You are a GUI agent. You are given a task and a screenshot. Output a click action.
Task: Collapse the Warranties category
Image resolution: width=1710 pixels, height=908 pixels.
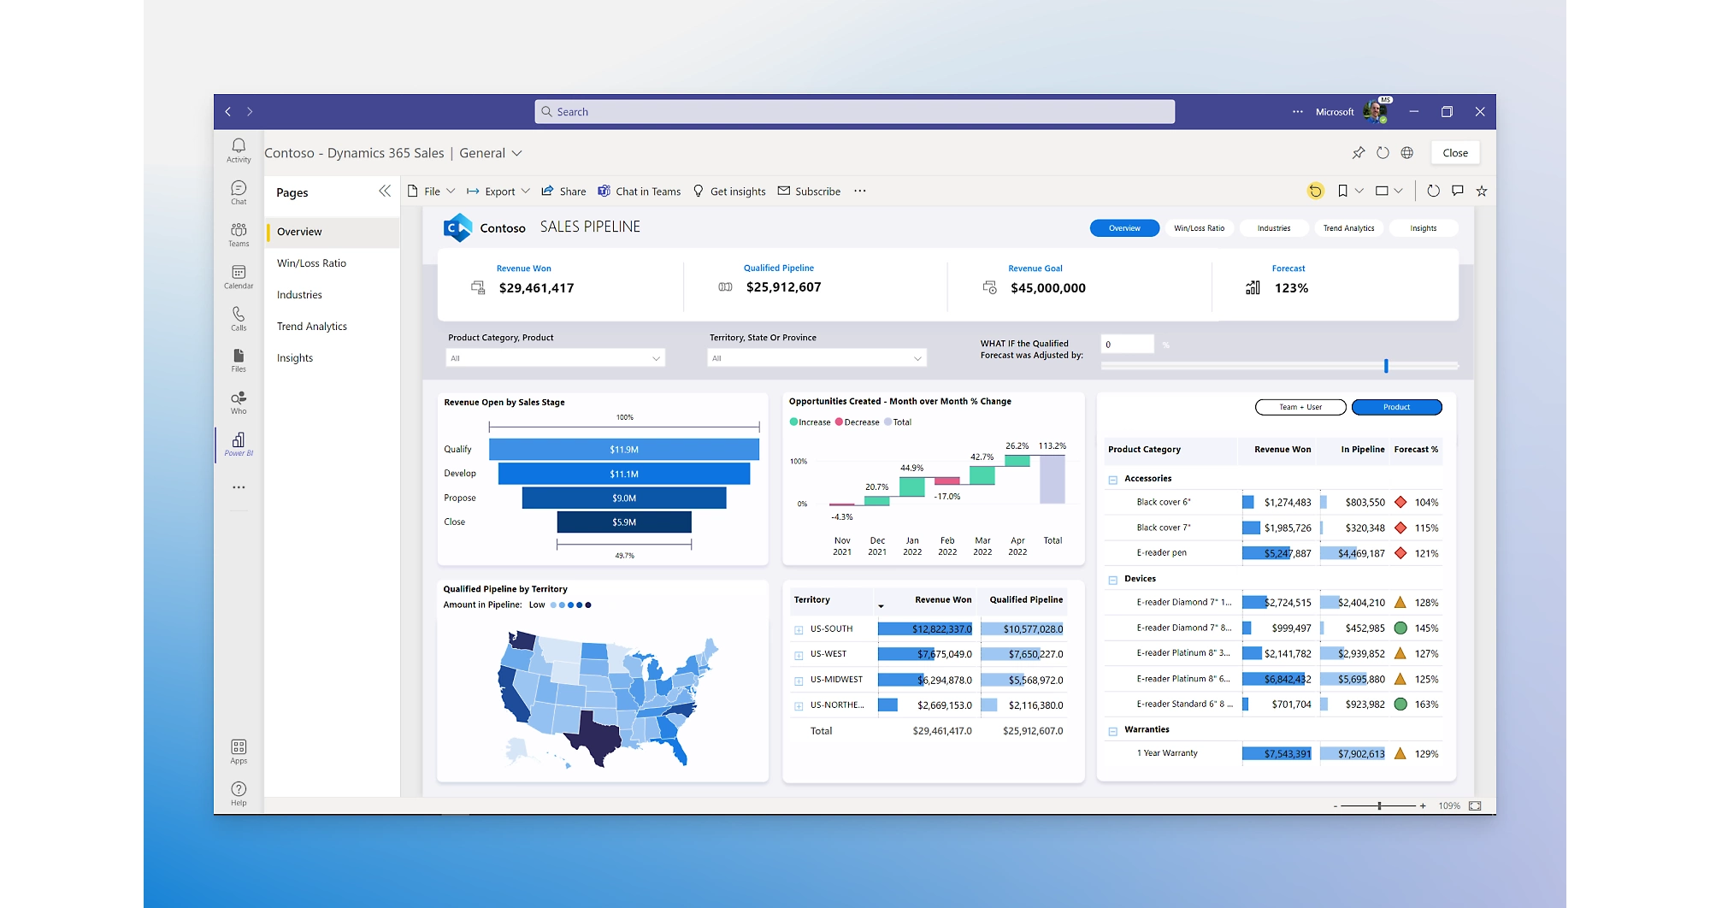1113,731
